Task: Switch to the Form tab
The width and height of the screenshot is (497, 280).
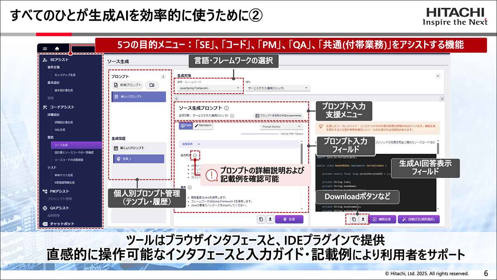Action: pos(186,126)
